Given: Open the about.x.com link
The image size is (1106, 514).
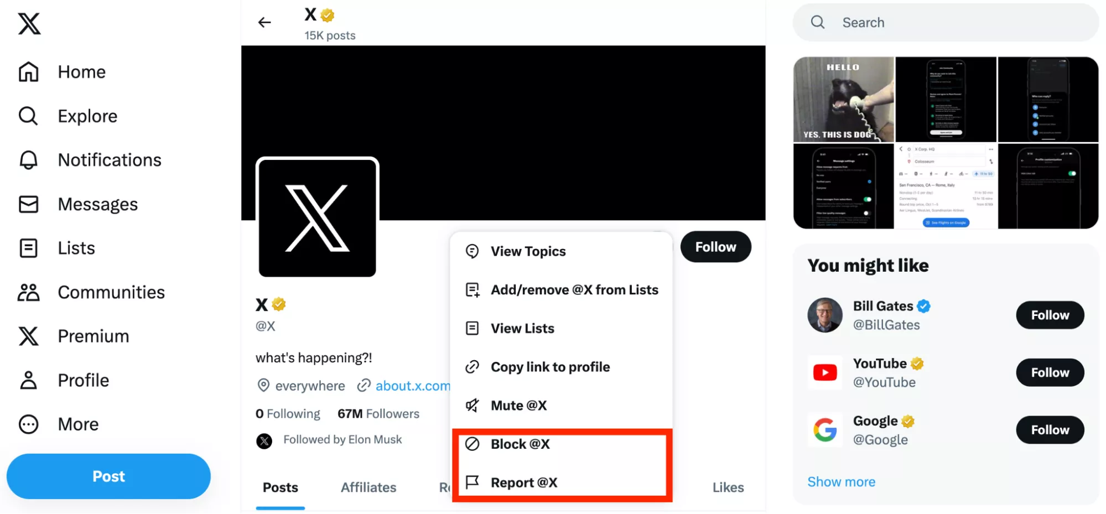Looking at the screenshot, I should click(412, 386).
